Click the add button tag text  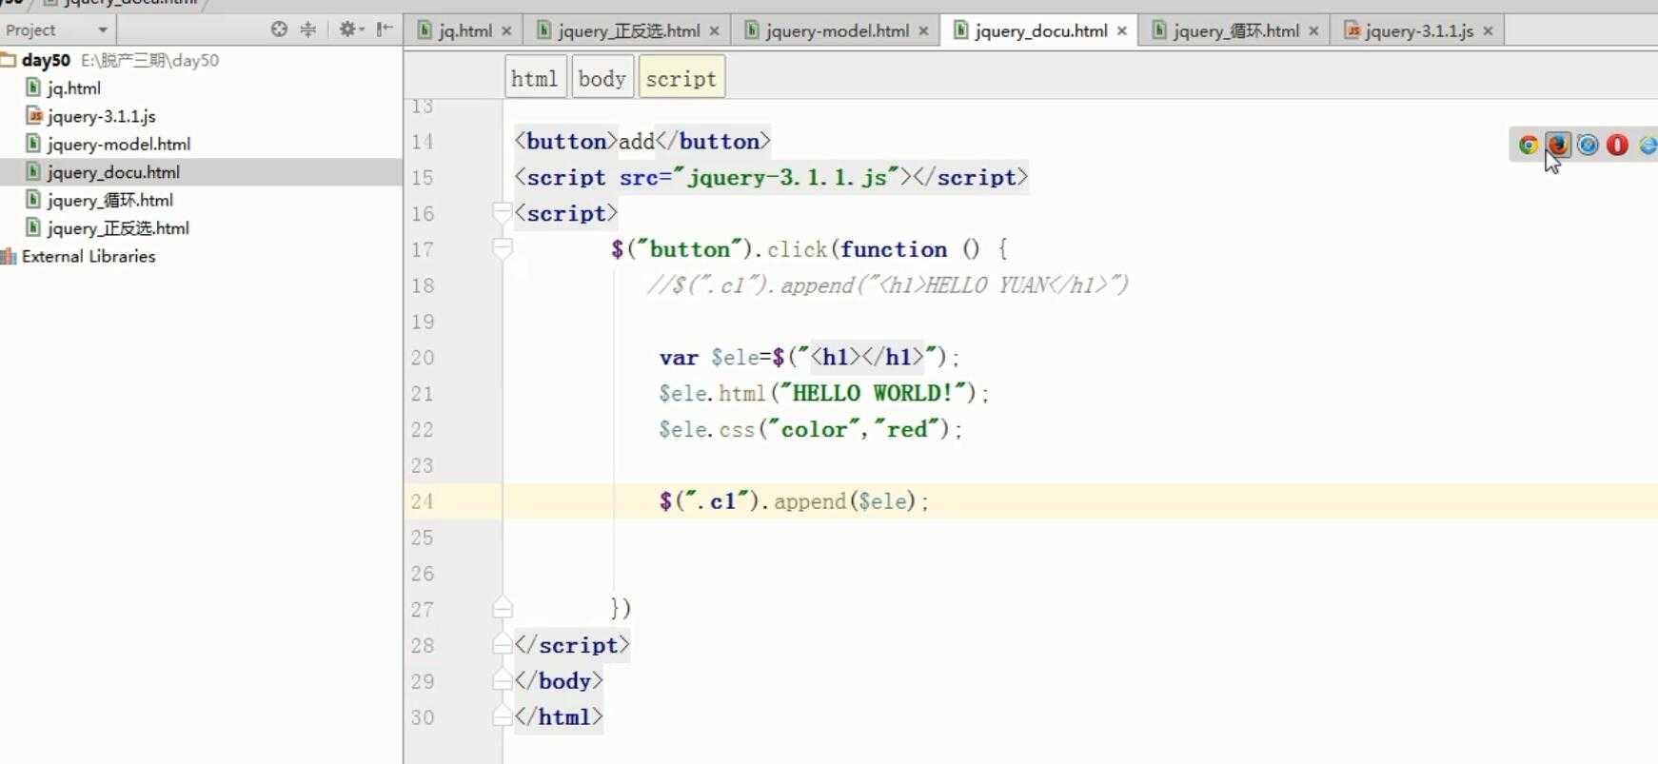click(637, 142)
